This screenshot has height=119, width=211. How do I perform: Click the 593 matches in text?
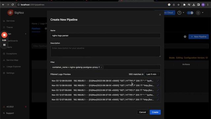click(x=136, y=74)
